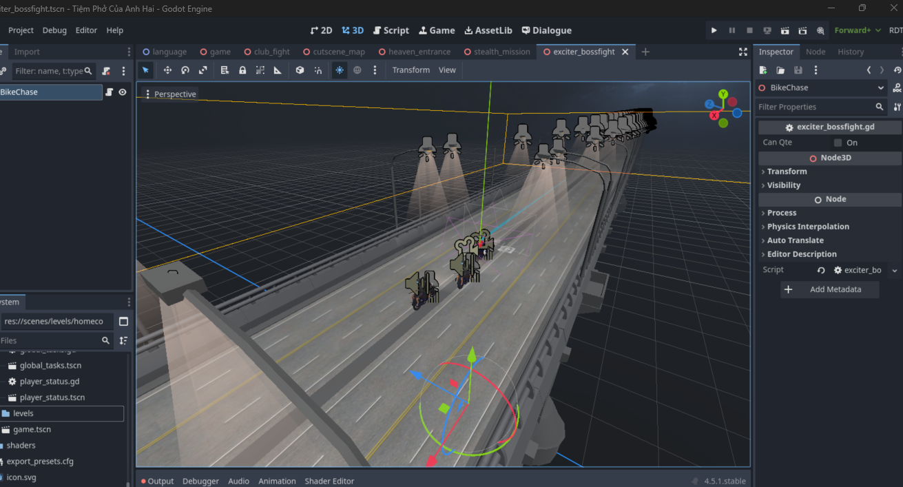Open the Shader Editor bottom panel
Image resolution: width=903 pixels, height=487 pixels.
[x=329, y=481]
